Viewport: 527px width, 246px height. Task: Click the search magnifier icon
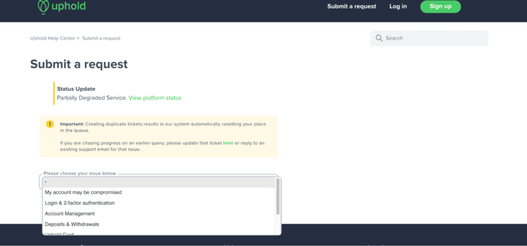379,38
